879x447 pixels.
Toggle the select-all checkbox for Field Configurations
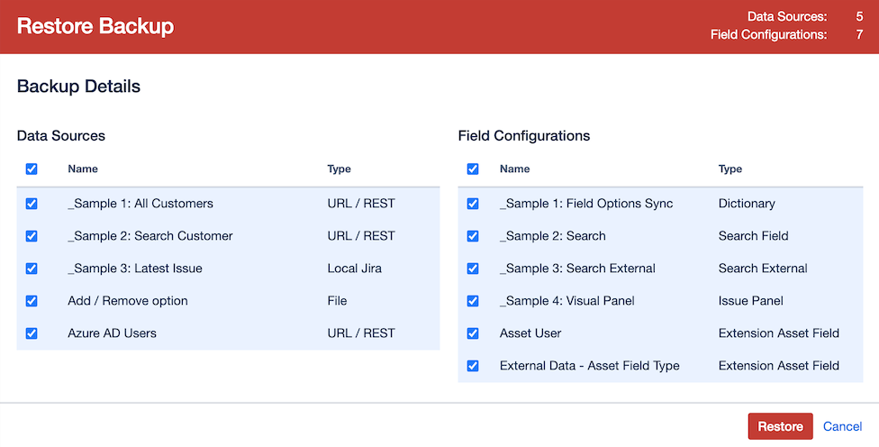click(473, 169)
